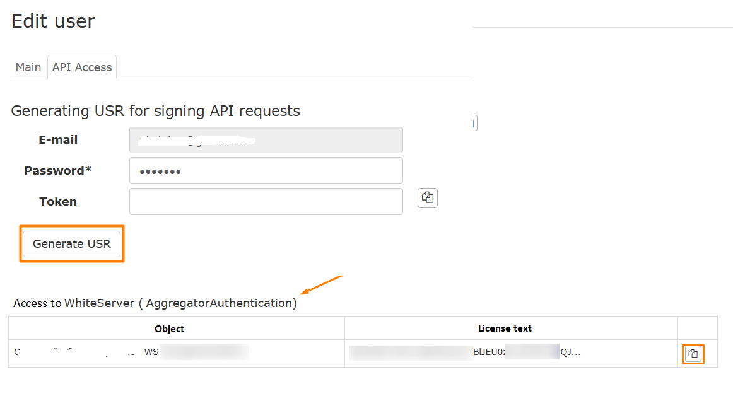Click the Access to WhiteServer text

[x=74, y=303]
